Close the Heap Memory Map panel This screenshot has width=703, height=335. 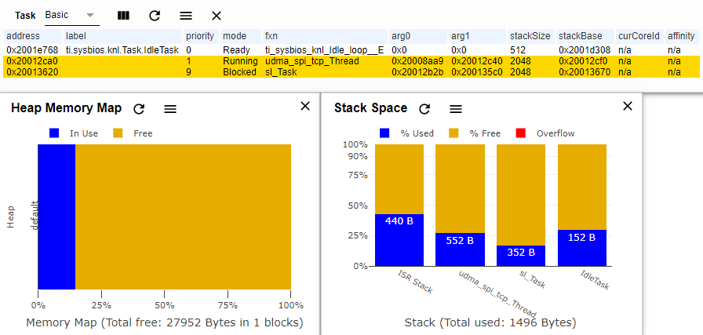tap(305, 106)
